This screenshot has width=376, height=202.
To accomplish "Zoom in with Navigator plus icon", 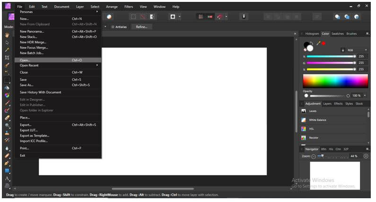I will [366, 156].
